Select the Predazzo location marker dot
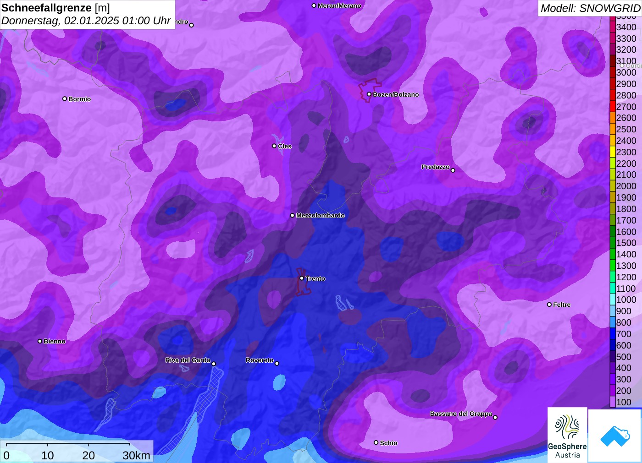 pyautogui.click(x=453, y=170)
